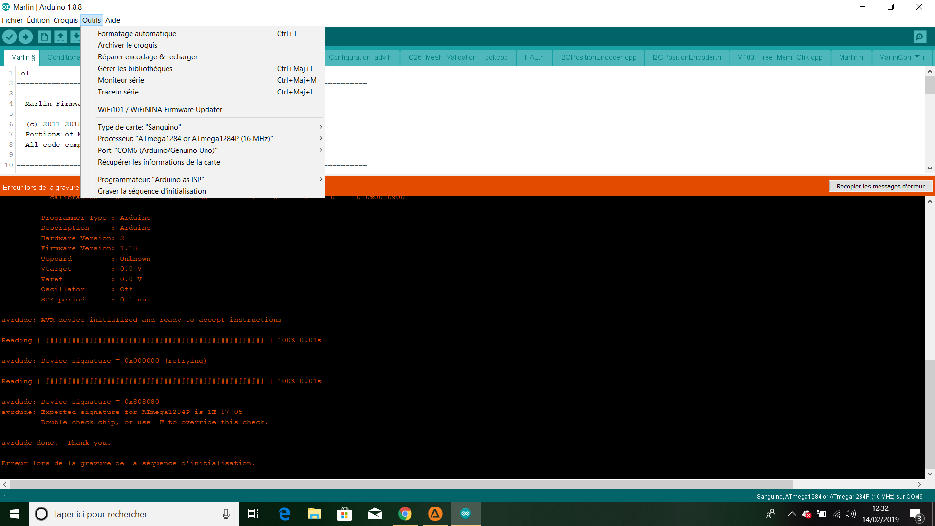Open Serial Monitor magnifier icon

(920, 37)
